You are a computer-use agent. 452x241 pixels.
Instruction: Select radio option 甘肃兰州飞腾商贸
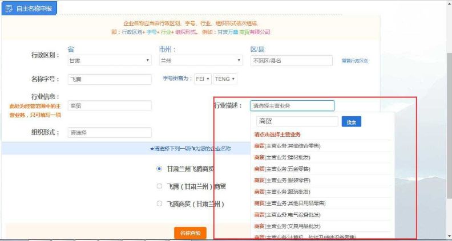coord(159,169)
